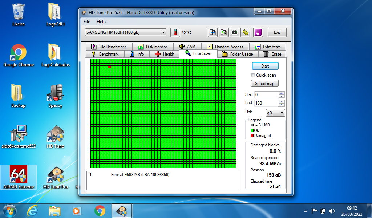Click the '0.0 %' damaged blocks value
Screen dimensions: 372x218
pos(275,151)
